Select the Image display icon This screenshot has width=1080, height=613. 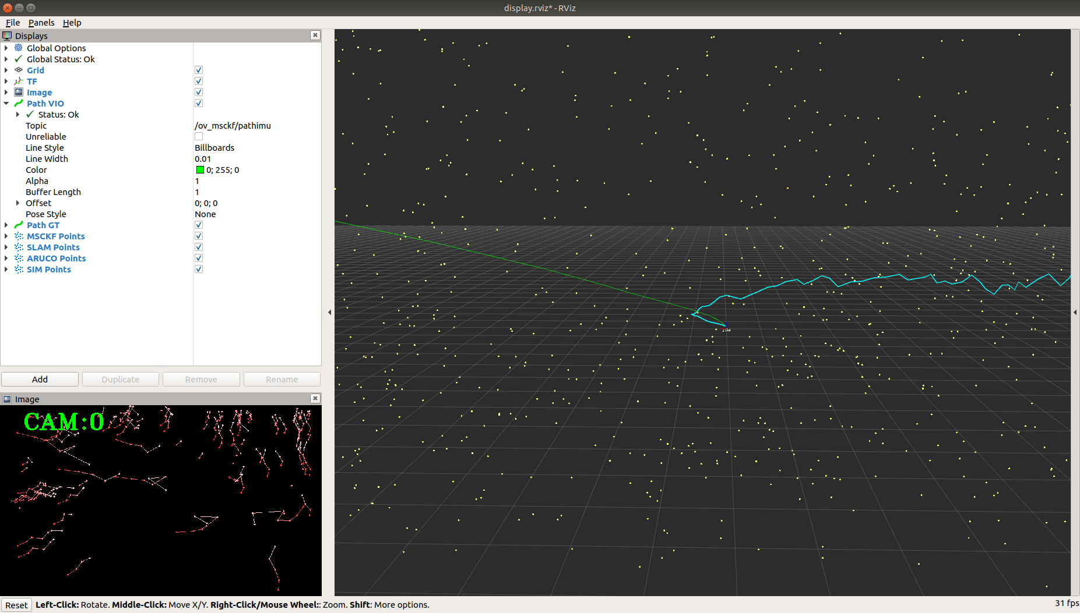[x=18, y=92]
